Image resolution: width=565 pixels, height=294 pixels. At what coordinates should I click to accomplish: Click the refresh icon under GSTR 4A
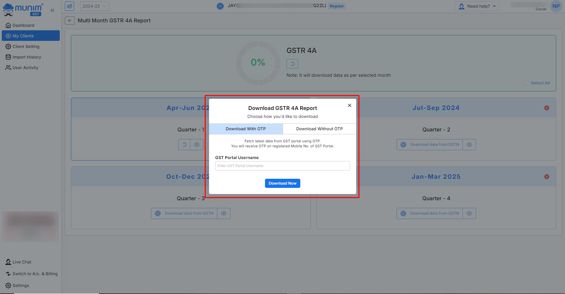click(x=292, y=64)
